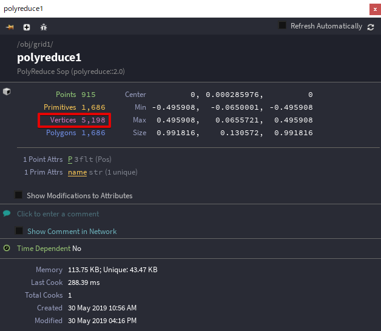The image size is (381, 331).
Task: Pin the node info window
Action: (10, 27)
